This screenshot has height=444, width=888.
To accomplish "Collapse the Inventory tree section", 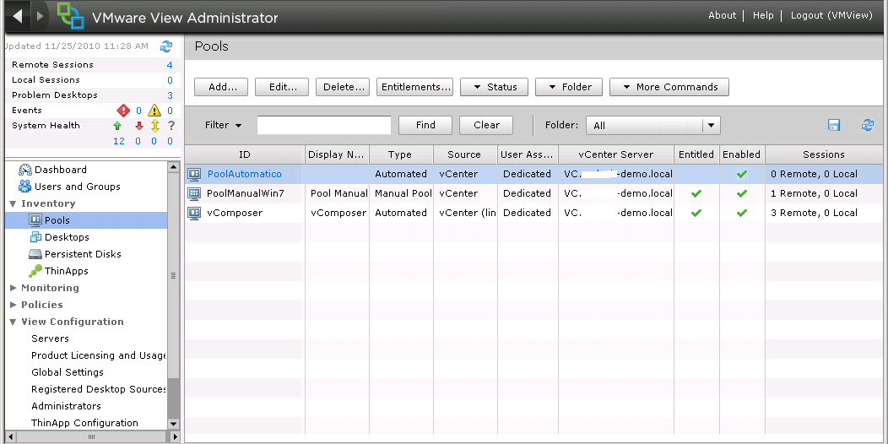I will point(13,204).
